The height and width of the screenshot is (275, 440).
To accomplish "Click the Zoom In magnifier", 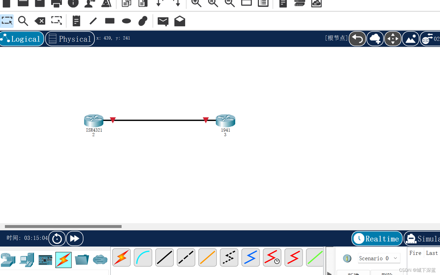I will (x=196, y=3).
